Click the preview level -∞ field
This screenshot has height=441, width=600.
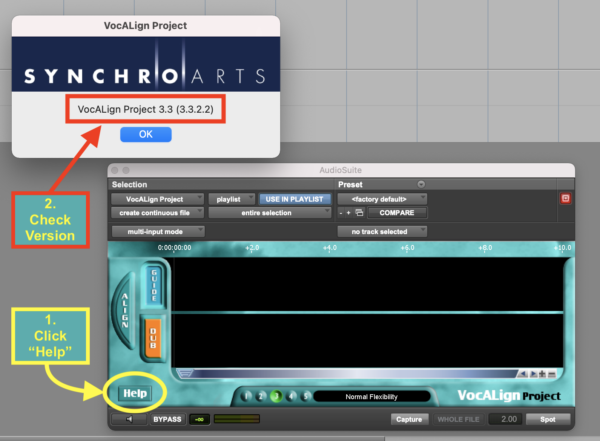pos(199,419)
